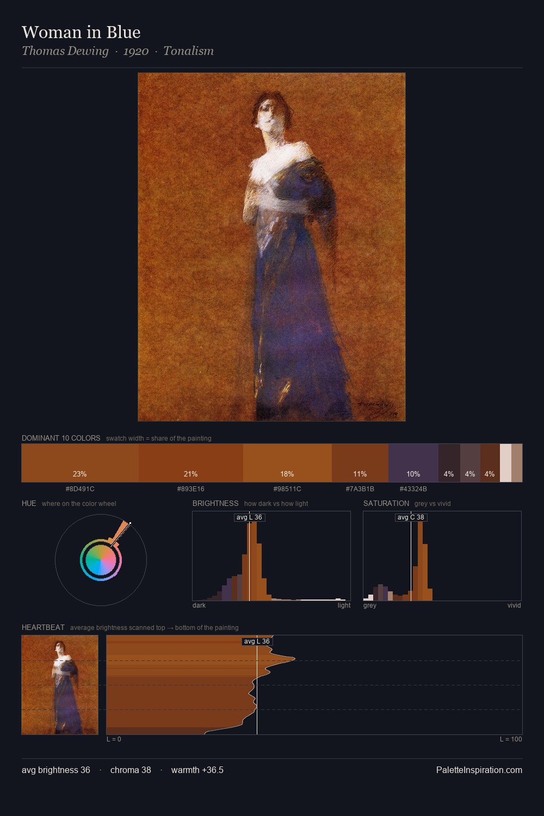Click the 'swatch width = share of the painting' caption
Screen dimensions: 544x816
point(159,438)
